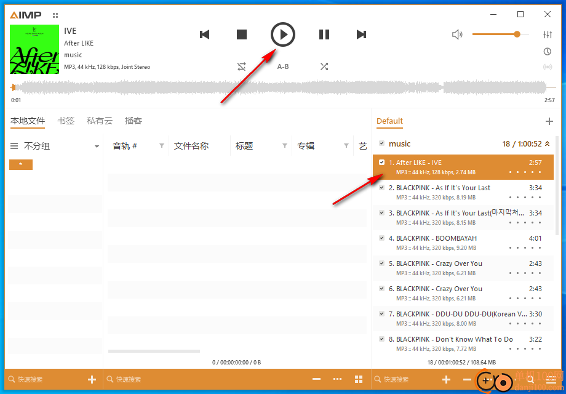The image size is (566, 394).
Task: Select track 8 Don't Know What To Do
Action: coord(463,344)
